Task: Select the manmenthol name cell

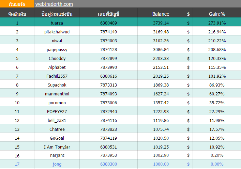Action: [x=57, y=94]
